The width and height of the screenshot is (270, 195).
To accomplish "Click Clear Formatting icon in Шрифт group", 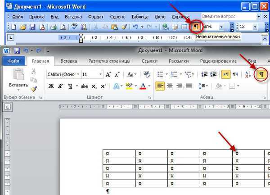I will coord(147,74).
